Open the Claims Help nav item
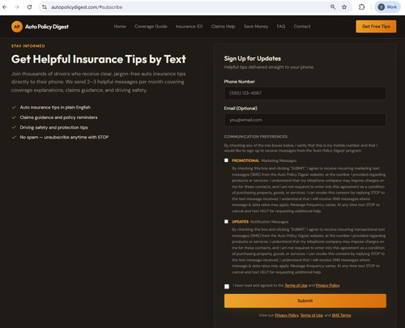The image size is (405, 328). tap(223, 27)
